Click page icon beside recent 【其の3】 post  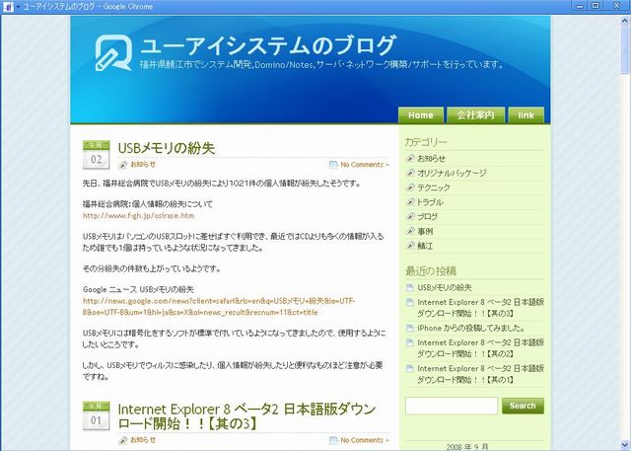(x=410, y=302)
